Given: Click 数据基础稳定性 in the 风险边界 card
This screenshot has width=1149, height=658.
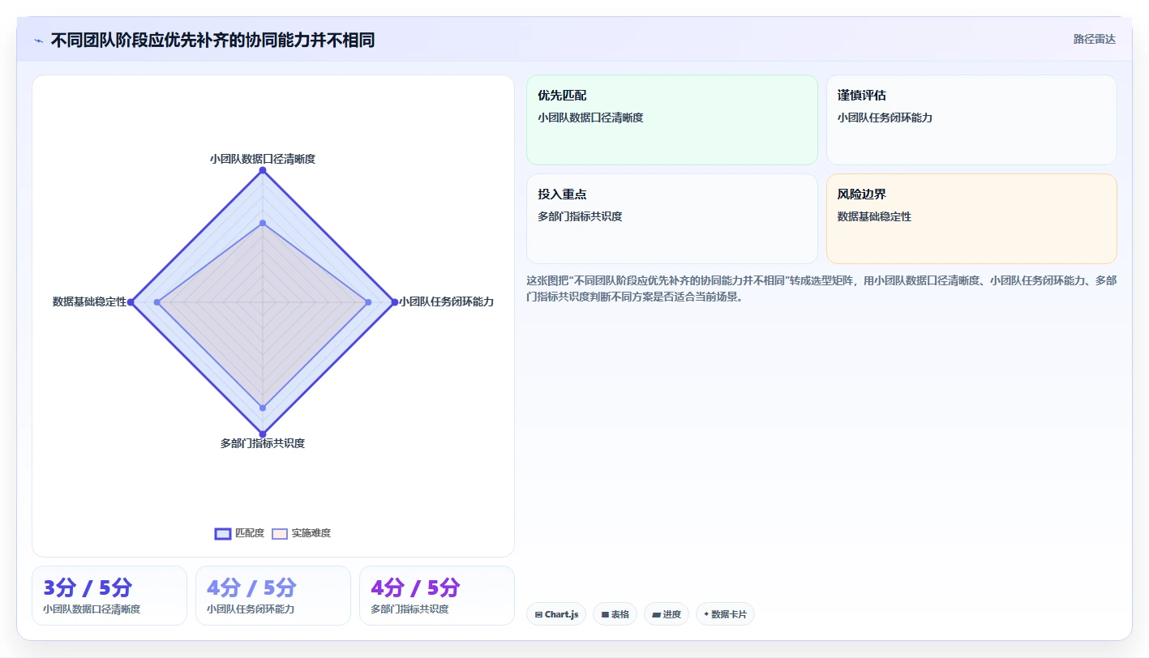Looking at the screenshot, I should point(874,216).
